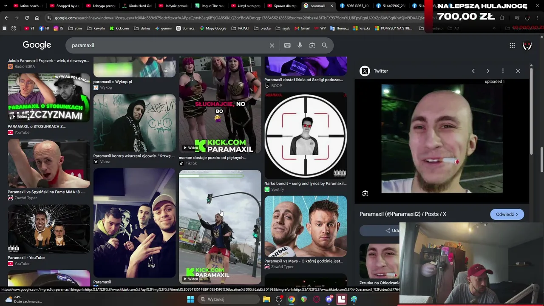Expand the strm bookmarks folder
The height and width of the screenshot is (306, 544).
(75, 28)
